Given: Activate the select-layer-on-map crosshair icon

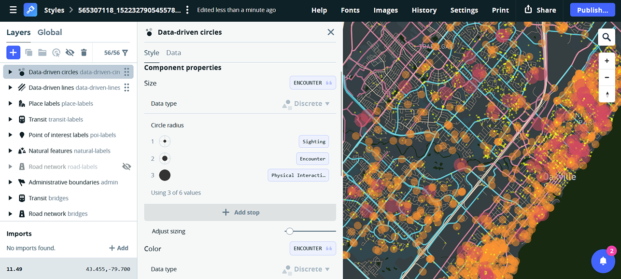Looking at the screenshot, I should [56, 52].
